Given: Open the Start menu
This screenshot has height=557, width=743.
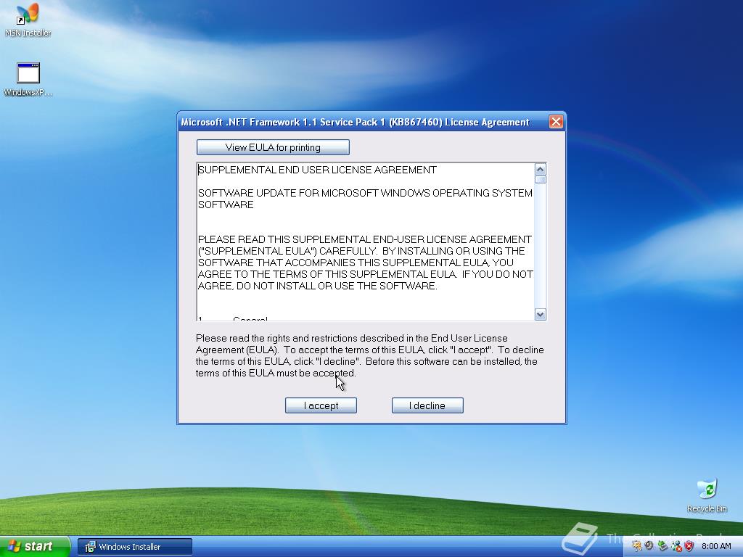Looking at the screenshot, I should tap(35, 547).
